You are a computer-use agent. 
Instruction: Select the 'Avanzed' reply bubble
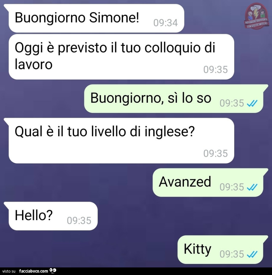210,182
